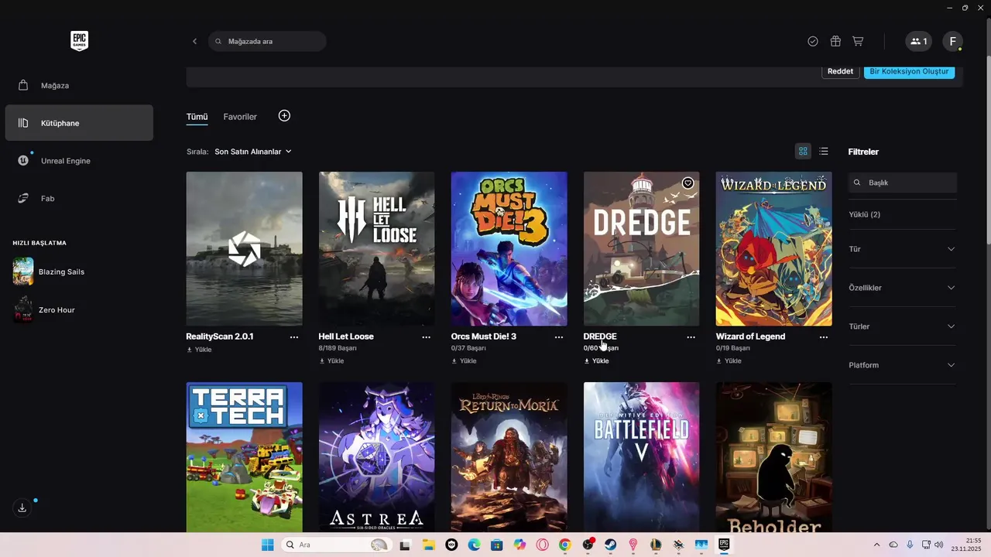This screenshot has height=557, width=991.
Task: Switch to the Tümü tab
Action: click(197, 117)
